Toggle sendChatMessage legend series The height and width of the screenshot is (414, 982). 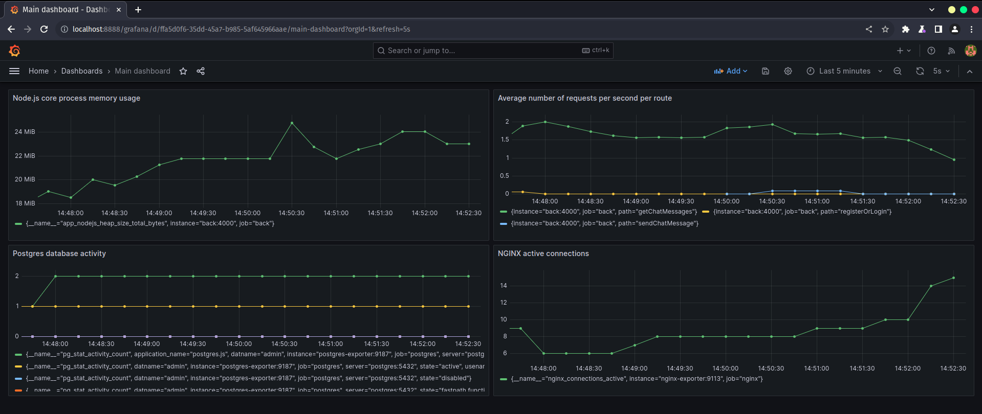coord(604,223)
